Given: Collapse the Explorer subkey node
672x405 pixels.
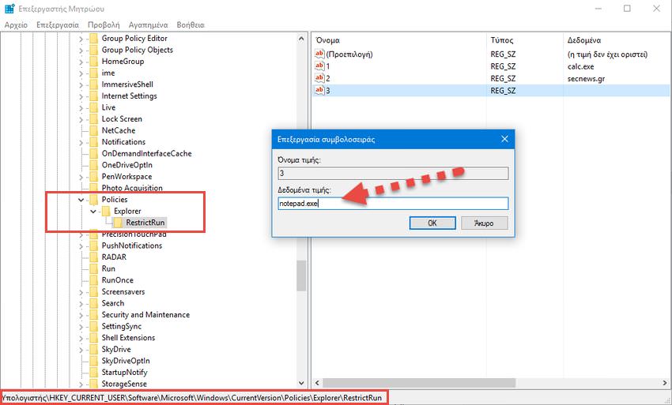Looking at the screenshot, I should coord(92,212).
